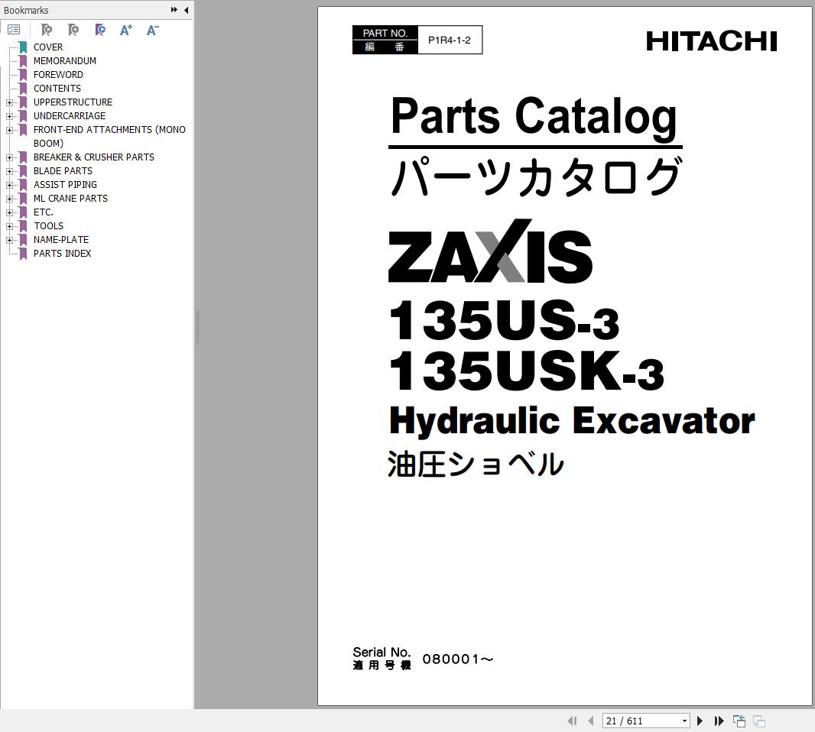
Task: Click the purple FOREWORD bookmark icon
Action: tap(23, 75)
